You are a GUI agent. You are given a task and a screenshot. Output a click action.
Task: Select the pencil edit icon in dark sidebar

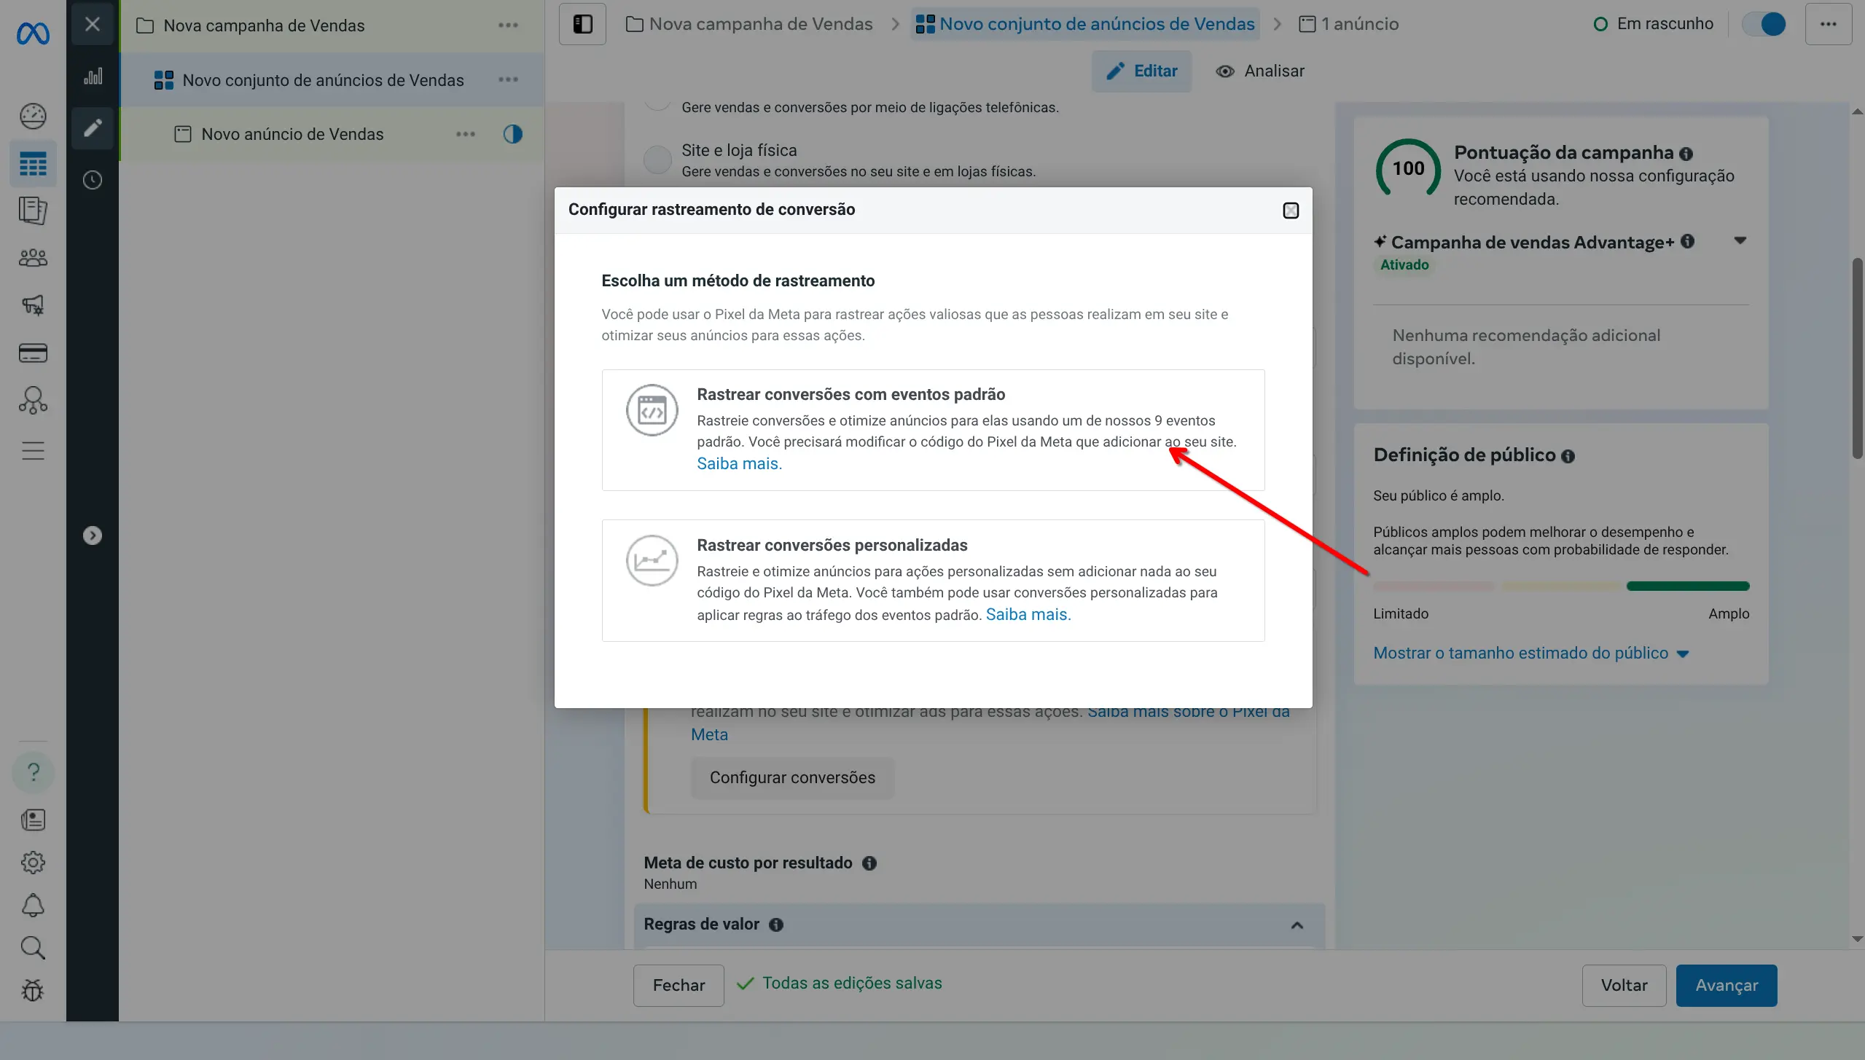click(x=93, y=128)
